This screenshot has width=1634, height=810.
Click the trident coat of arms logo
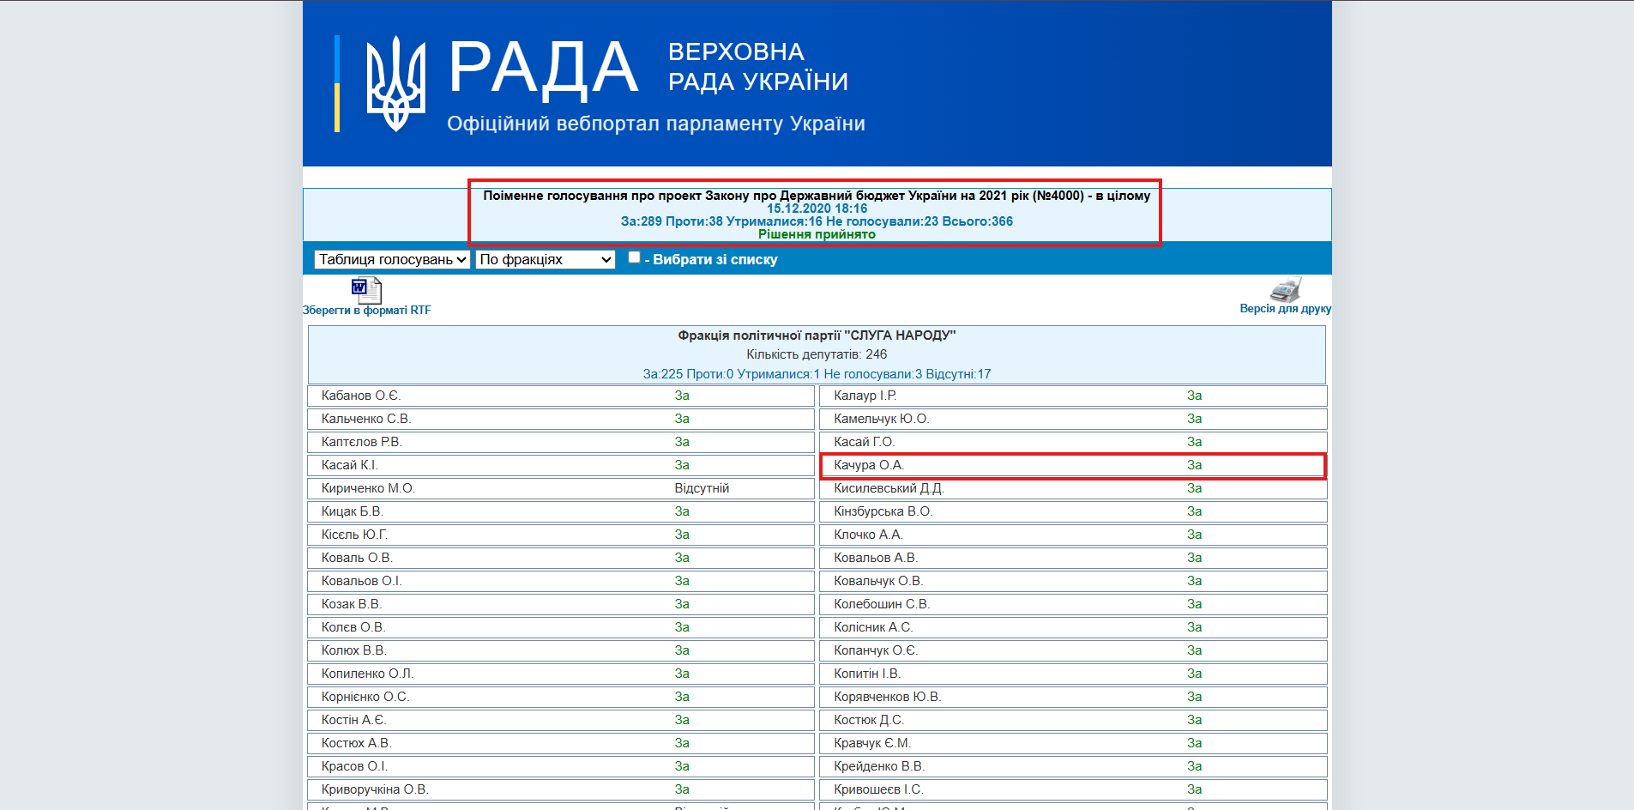(x=395, y=83)
